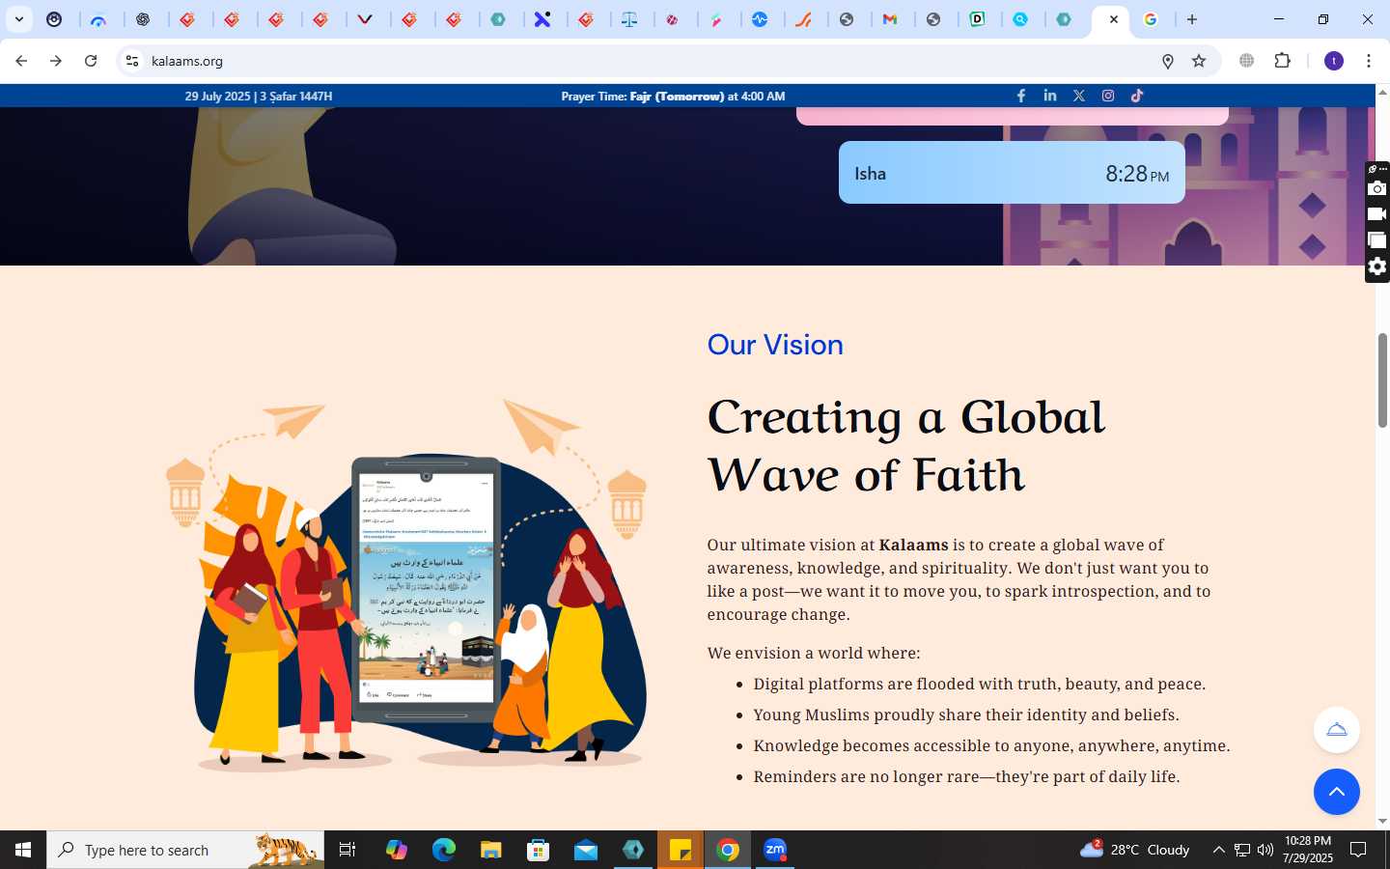1390x869 pixels.
Task: Show hidden system tray icons
Action: (x=1218, y=850)
